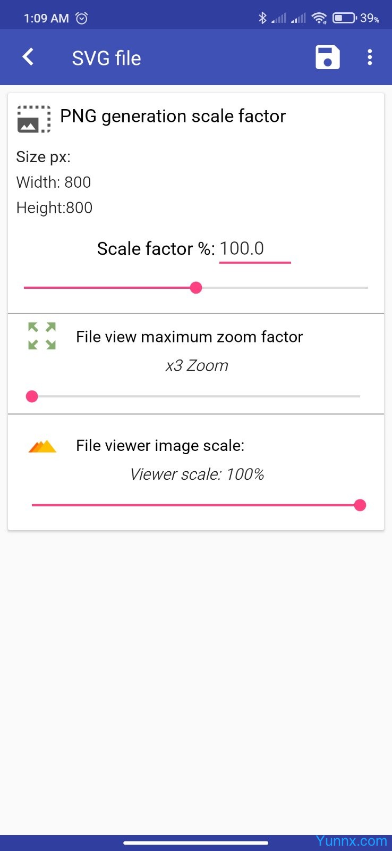Tap the Yunnx.com watermark link
The image size is (392, 851).
351,841
